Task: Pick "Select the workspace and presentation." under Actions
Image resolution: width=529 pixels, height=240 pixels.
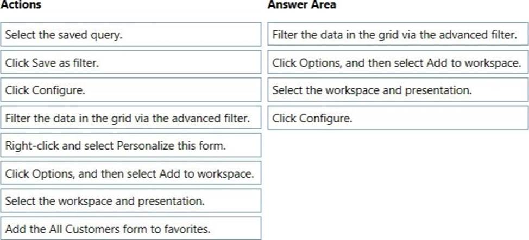Action: click(131, 201)
